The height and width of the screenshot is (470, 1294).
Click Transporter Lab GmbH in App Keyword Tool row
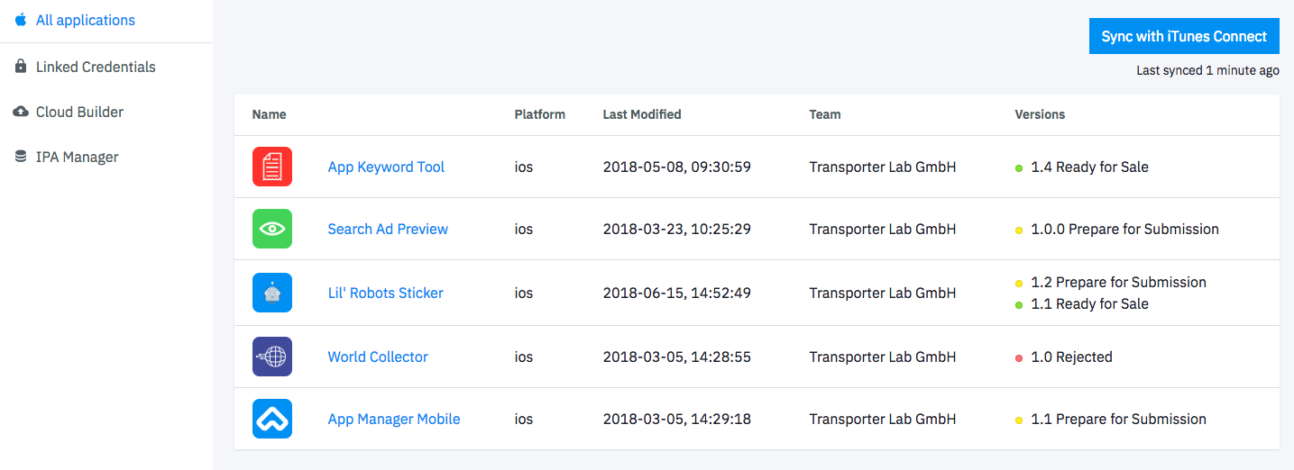coord(883,167)
